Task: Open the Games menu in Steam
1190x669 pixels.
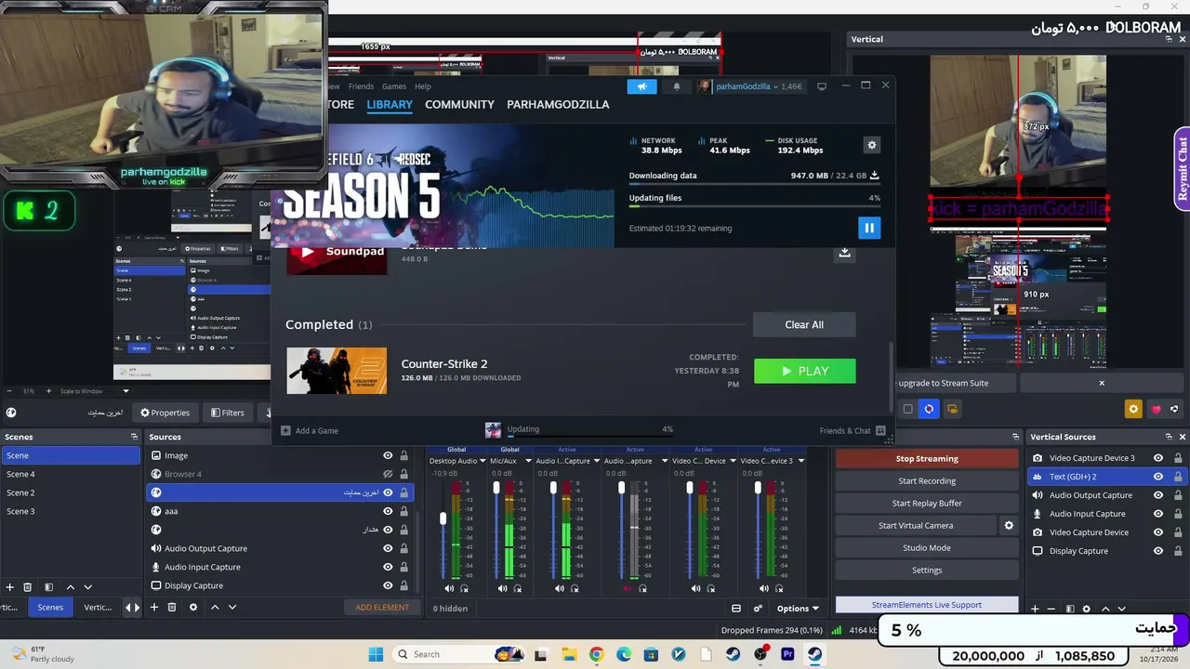Action: coord(394,86)
